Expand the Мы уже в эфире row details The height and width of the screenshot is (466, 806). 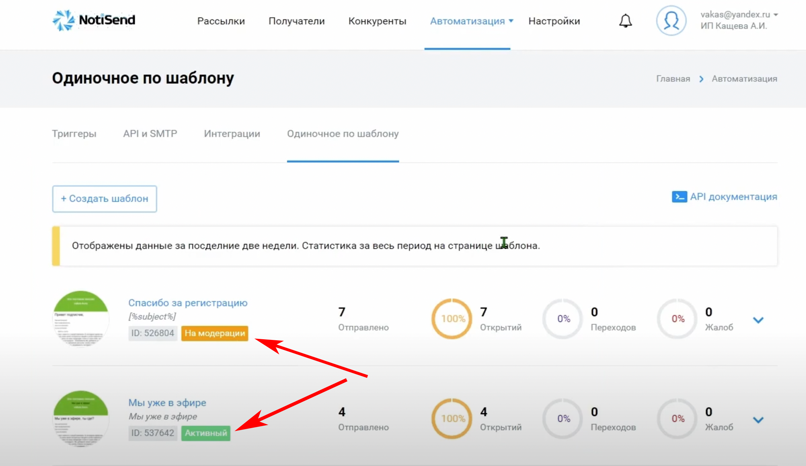(758, 420)
